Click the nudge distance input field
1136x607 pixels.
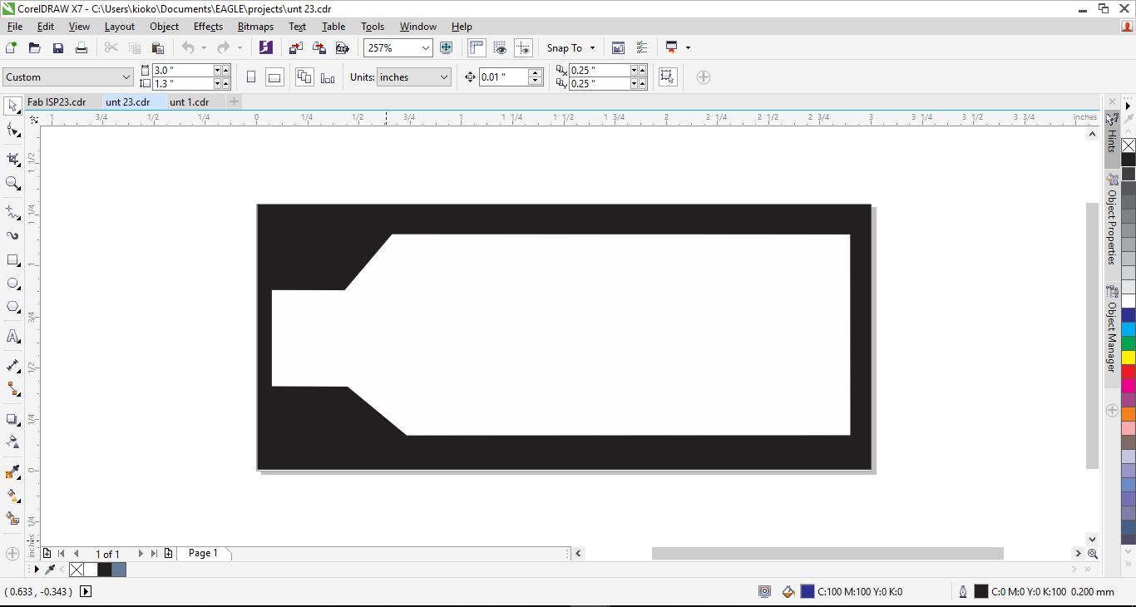504,77
